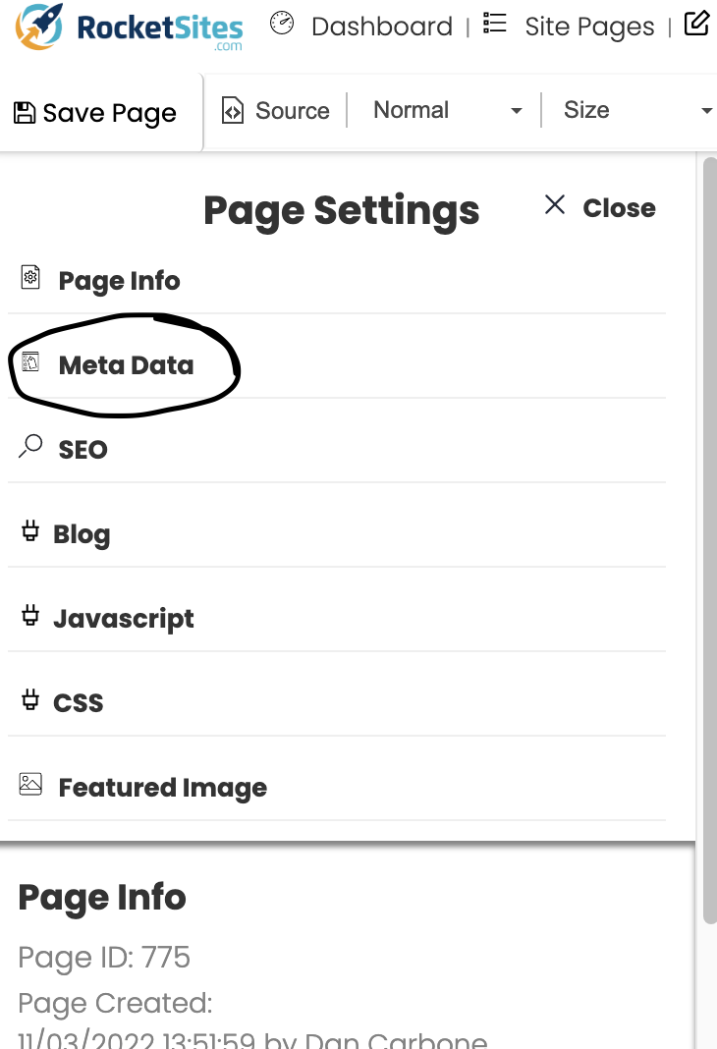Click the Source code file icon
Screen dimensions: 717x1049
pyautogui.click(x=233, y=110)
